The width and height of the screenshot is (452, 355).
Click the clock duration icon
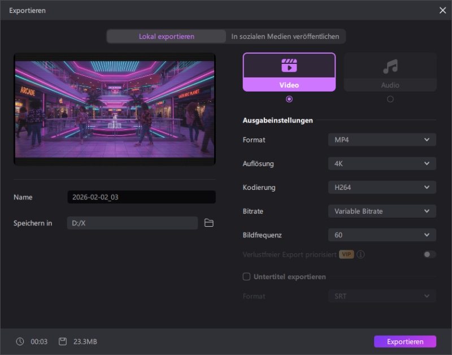[20, 341]
